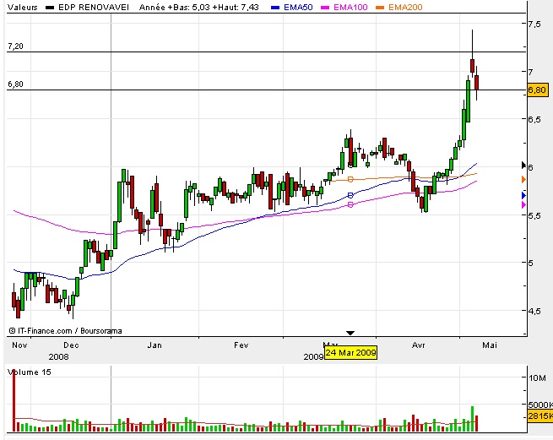Click the 6,5 price axis value
The height and width of the screenshot is (440, 553).
tap(534, 120)
